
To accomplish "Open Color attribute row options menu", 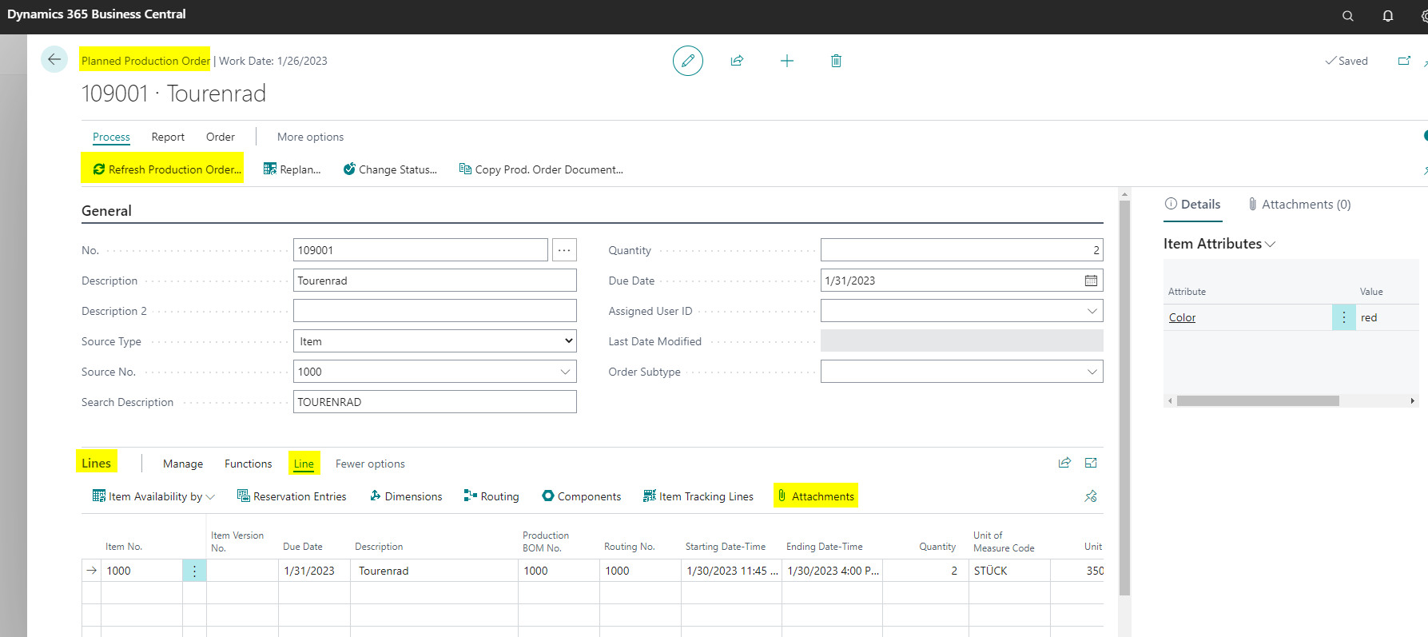I will coord(1343,317).
